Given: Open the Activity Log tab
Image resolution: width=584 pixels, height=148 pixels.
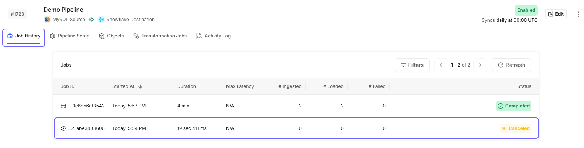Looking at the screenshot, I should [x=213, y=36].
